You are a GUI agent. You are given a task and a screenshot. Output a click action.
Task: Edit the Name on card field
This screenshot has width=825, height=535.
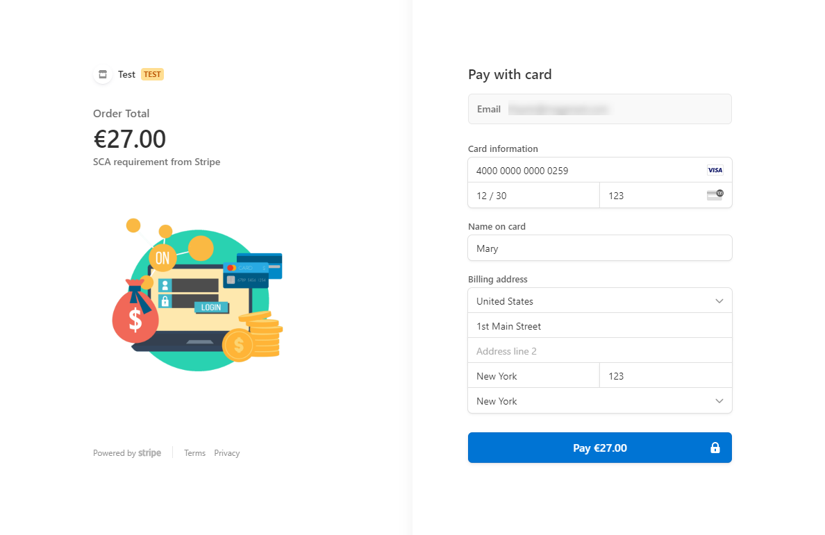(599, 248)
